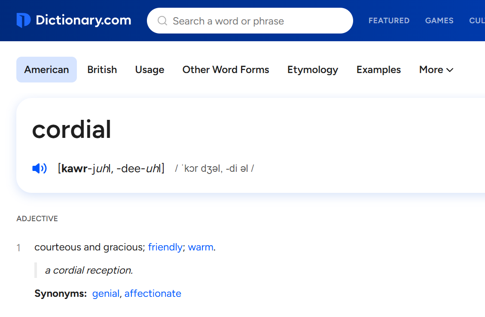Image resolution: width=485 pixels, height=317 pixels.
Task: Open the Featured menu
Action: pos(389,21)
